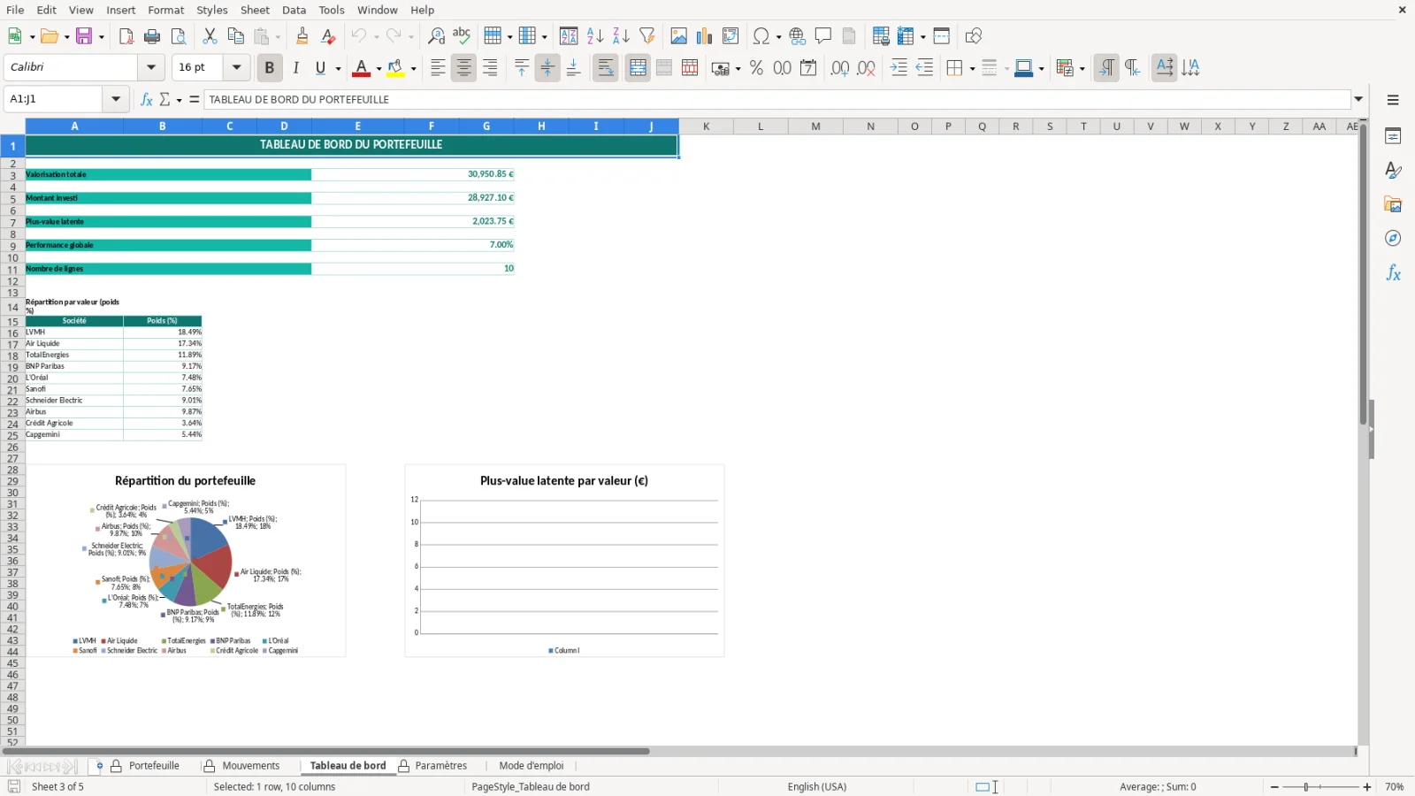
Task: Switch to the Paramètres sheet tab
Action: (x=440, y=766)
